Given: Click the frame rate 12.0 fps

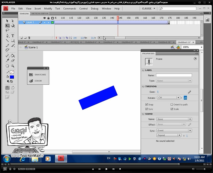Looking at the screenshot, I should coord(84,38).
